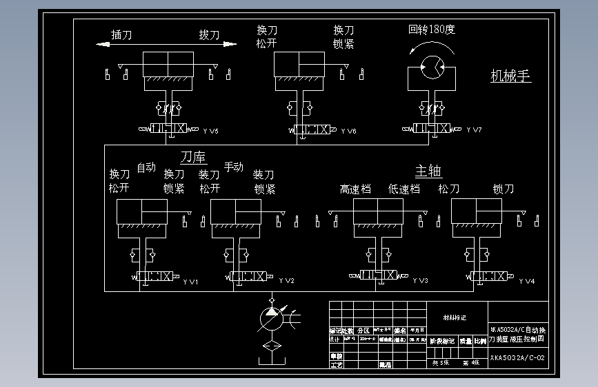Click the 自动 label
598x387 pixels.
(x=146, y=167)
